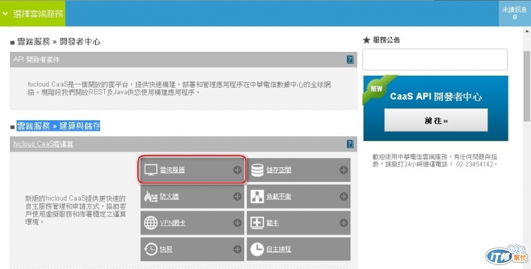531x269 pixels.
Task: Click the 雲端服務 » 開發者中心 heading
Action: point(58,42)
